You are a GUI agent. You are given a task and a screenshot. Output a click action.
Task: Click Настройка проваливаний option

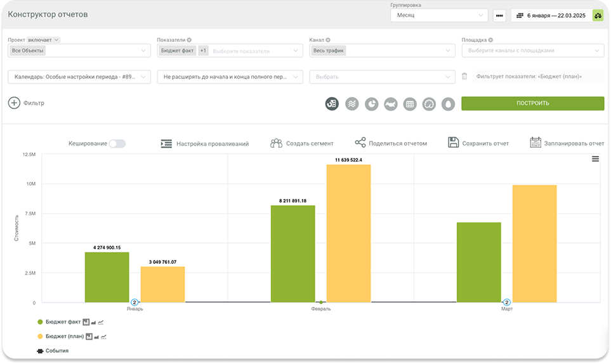pos(205,144)
